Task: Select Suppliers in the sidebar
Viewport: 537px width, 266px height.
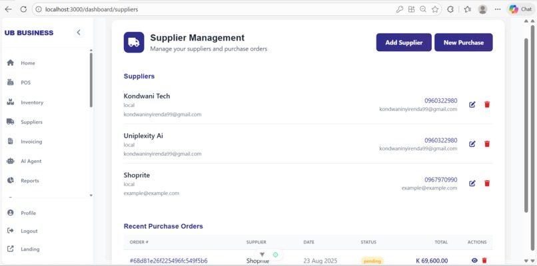Action: (31, 122)
